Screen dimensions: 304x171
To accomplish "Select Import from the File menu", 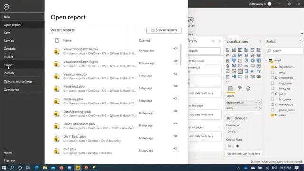I will [22, 57].
